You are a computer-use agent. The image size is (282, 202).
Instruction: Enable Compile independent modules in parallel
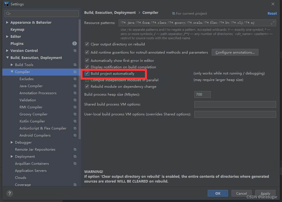[x=87, y=80]
